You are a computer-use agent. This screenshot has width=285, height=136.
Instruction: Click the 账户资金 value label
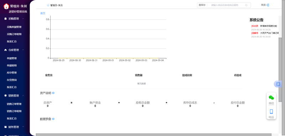tap(95, 103)
